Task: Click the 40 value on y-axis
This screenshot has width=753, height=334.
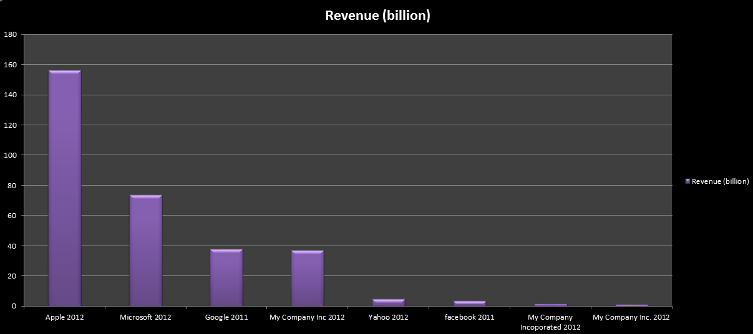Action: point(12,246)
